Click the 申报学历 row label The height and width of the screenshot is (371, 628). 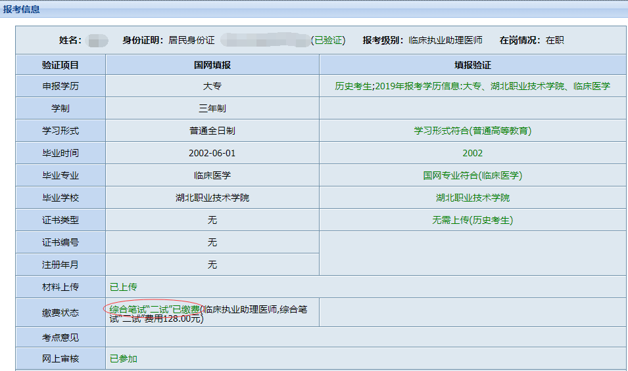[x=60, y=86]
